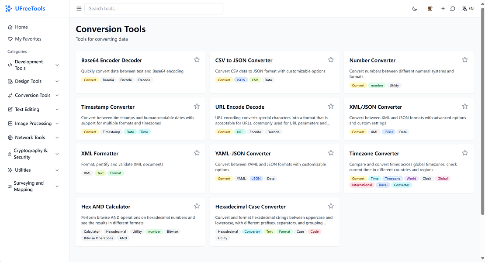Viewport: 485px width, 262px height.
Task: Select Home in the sidebar
Action: pos(20,27)
